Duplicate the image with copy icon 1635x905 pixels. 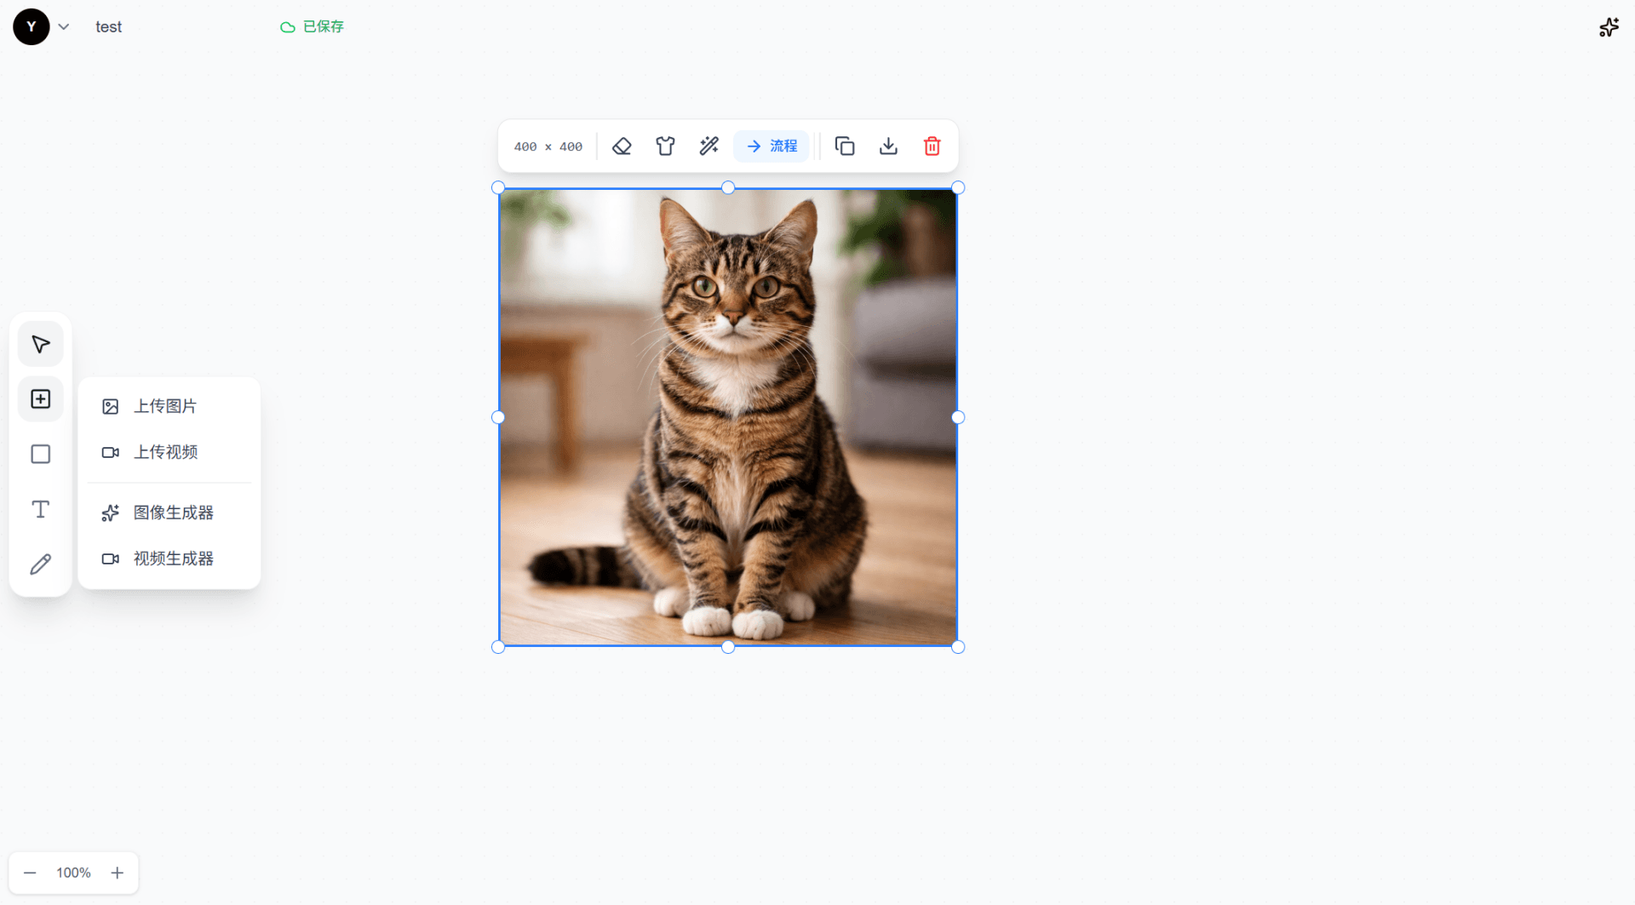[844, 146]
